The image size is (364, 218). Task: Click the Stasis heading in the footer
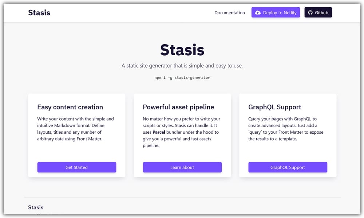pyautogui.click(x=36, y=207)
